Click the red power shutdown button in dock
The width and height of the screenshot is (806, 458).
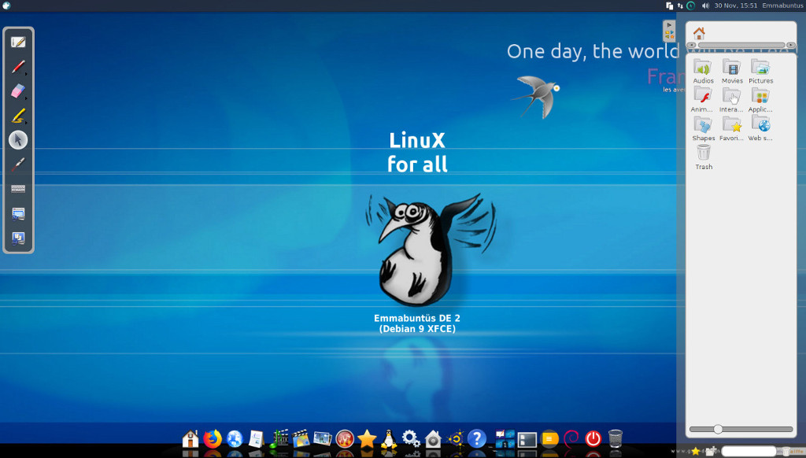click(x=593, y=439)
